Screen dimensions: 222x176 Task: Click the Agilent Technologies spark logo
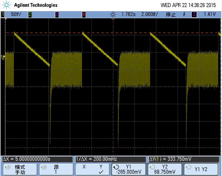(6, 5)
